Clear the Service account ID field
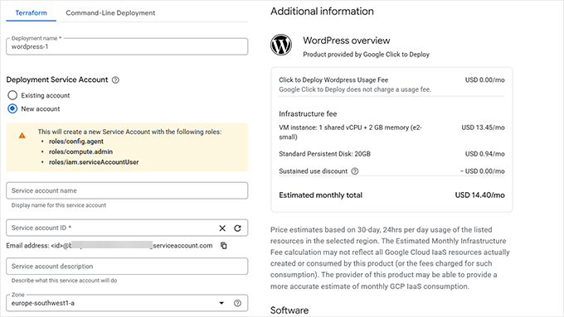 tap(222, 228)
